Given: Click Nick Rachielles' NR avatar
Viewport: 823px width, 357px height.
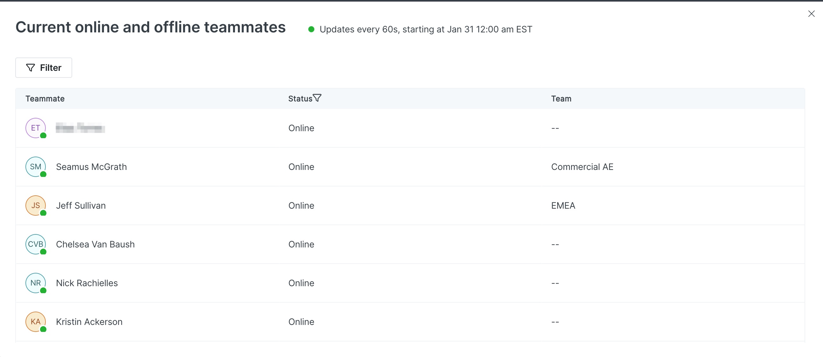Looking at the screenshot, I should 36,283.
